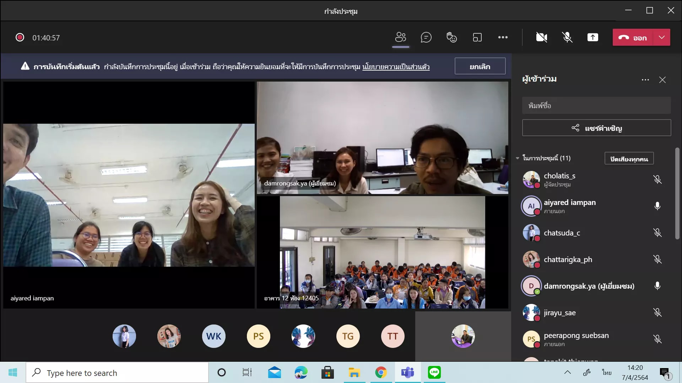
Task: Open raise hand reactions icon
Action: [x=451, y=37]
